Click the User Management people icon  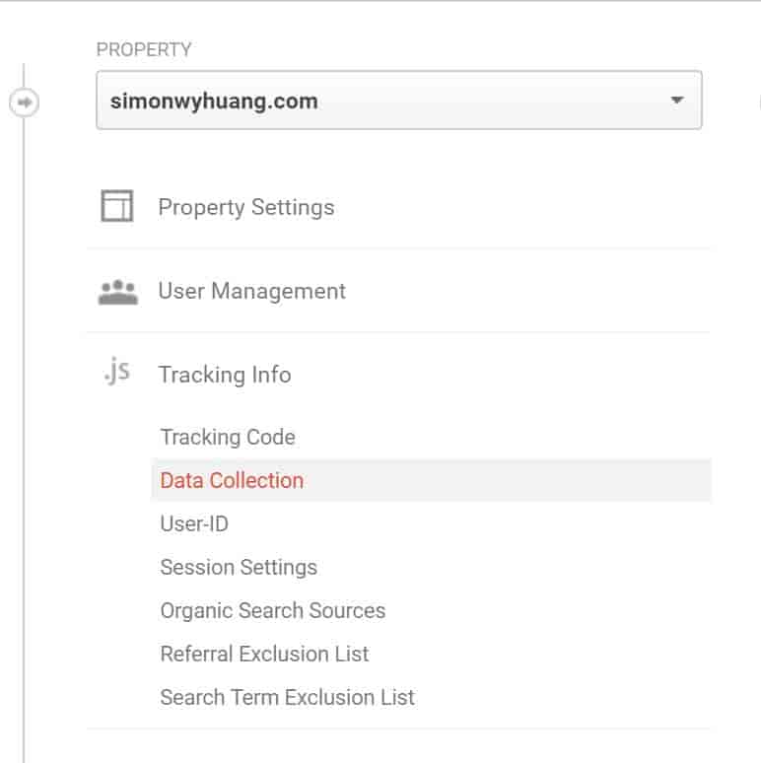pos(117,292)
